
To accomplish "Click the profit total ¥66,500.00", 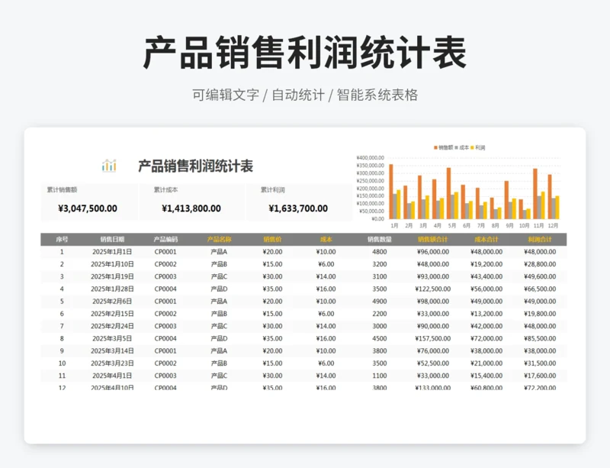I will pos(540,289).
